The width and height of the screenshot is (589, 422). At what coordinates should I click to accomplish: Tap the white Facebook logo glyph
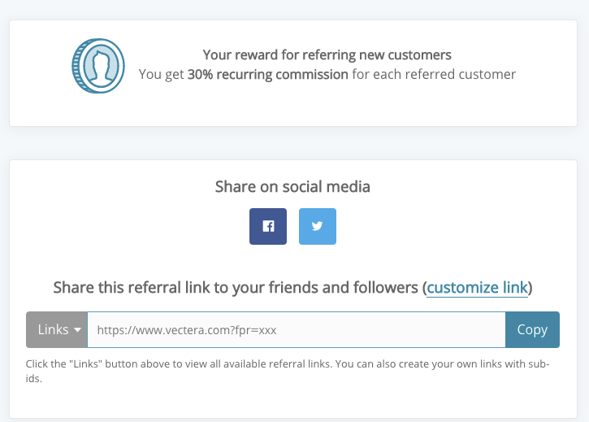click(268, 226)
